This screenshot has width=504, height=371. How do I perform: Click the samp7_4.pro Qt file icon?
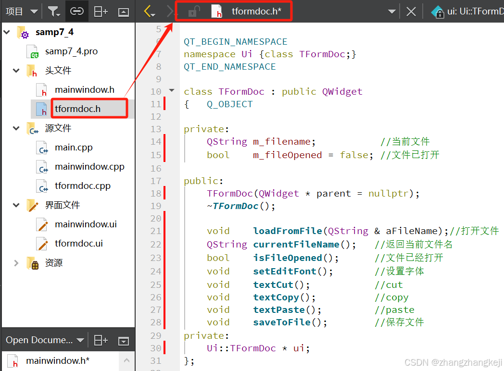point(33,51)
